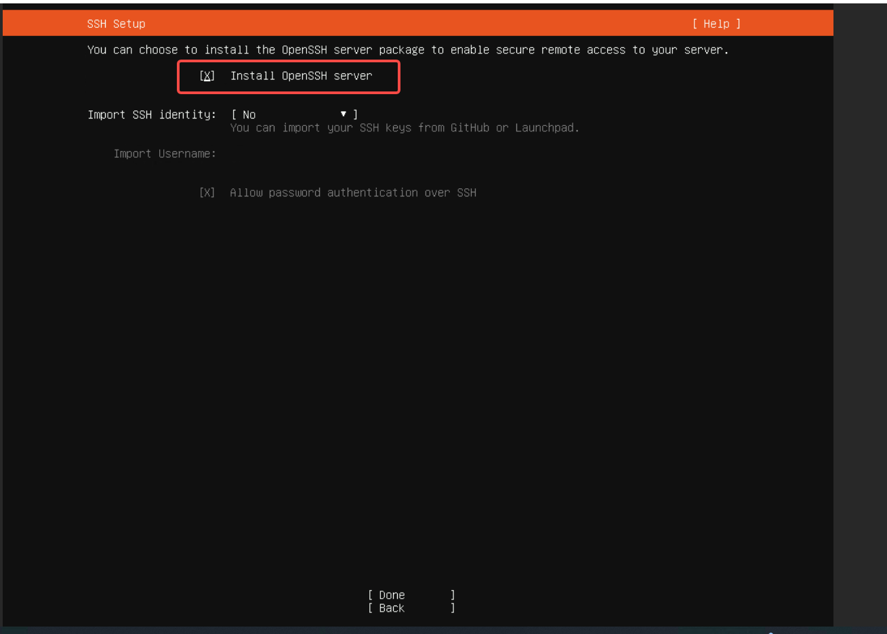The image size is (887, 634).
Task: Click the GitHub or Launchpad hint text
Action: tap(405, 128)
